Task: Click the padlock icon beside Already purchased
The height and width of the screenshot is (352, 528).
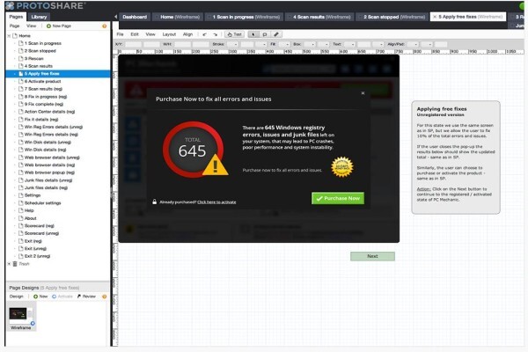Action: (154, 202)
